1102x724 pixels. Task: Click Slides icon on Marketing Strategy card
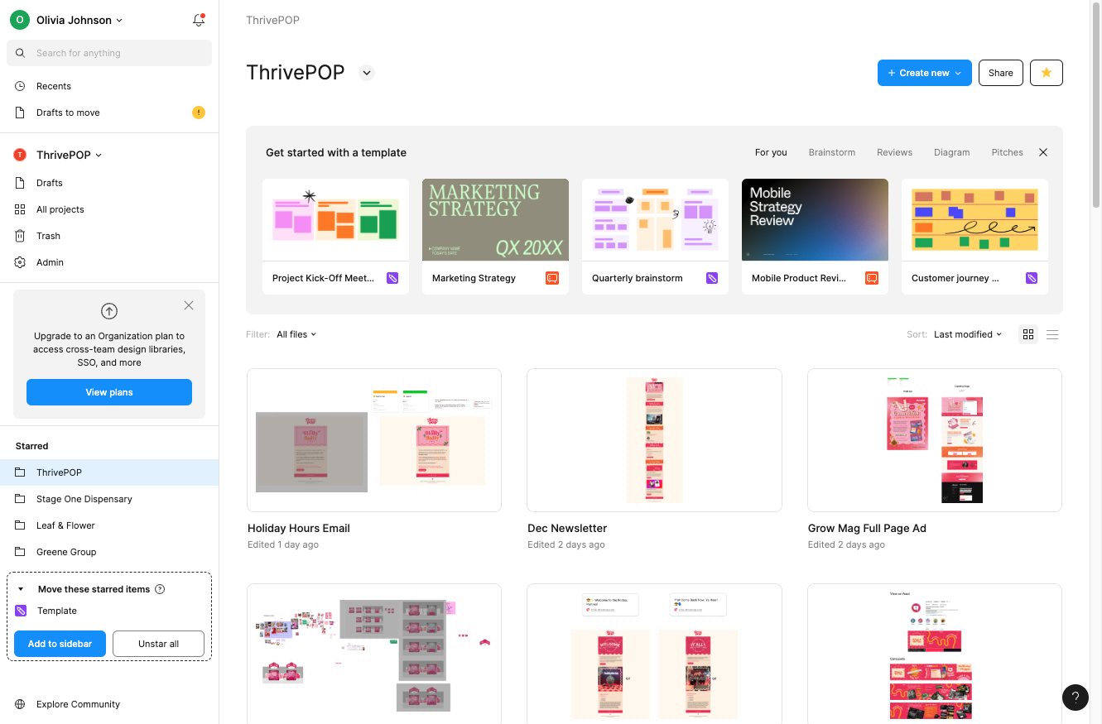click(x=552, y=278)
